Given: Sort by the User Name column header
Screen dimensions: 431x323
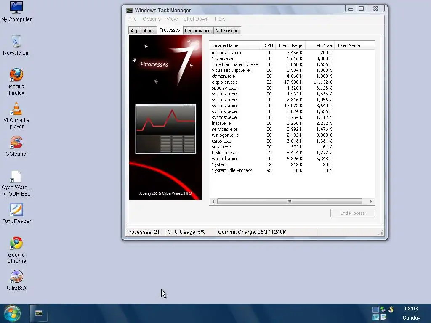Looking at the screenshot, I should click(354, 45).
